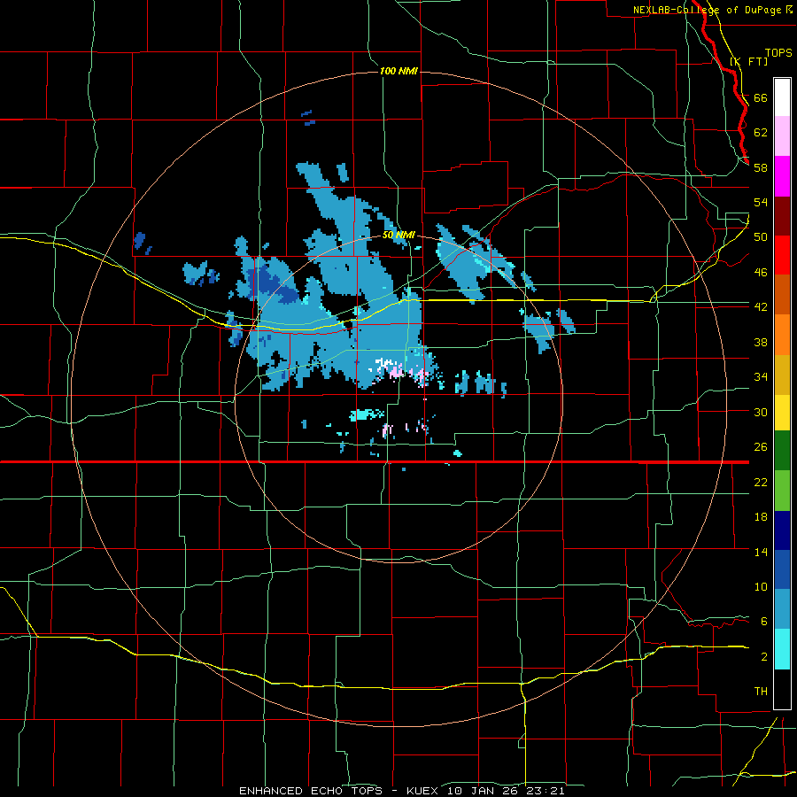Viewport: 797px width, 797px height.
Task: Click the '2' legend value
Action: point(764,656)
